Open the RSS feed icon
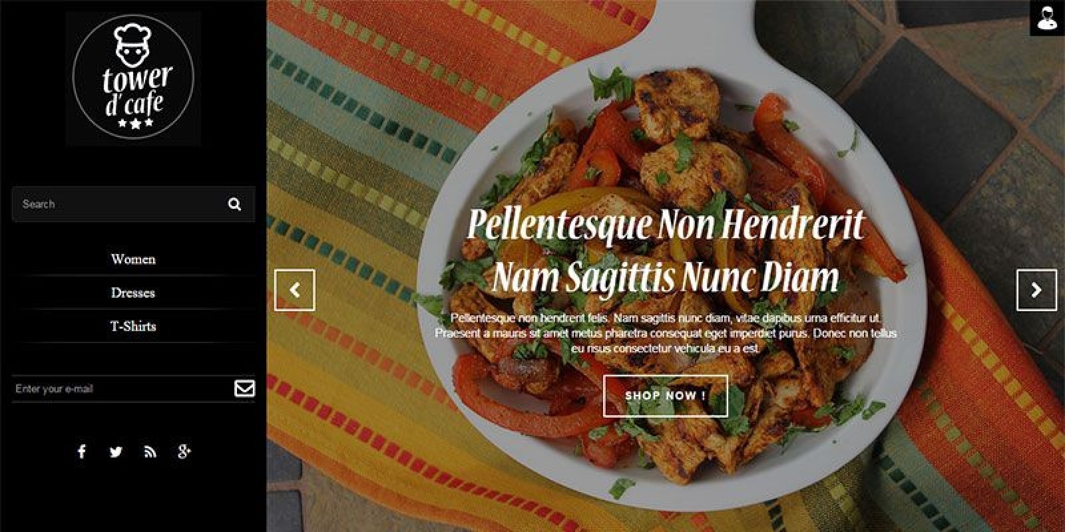Screen dimensions: 1065x532 (x=150, y=452)
